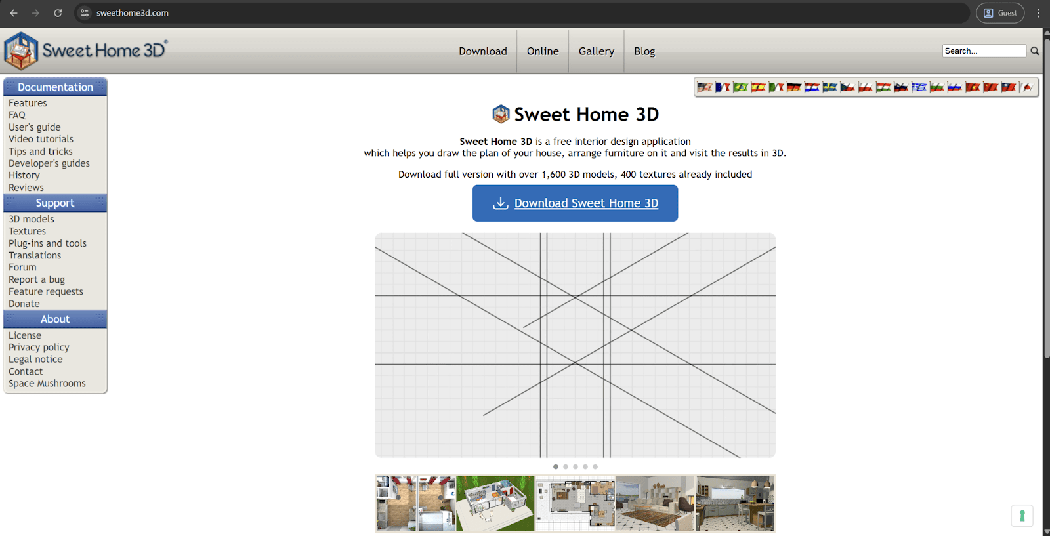The width and height of the screenshot is (1050, 536).
Task: Click the Download Sweet Home 3D button
Action: point(575,203)
